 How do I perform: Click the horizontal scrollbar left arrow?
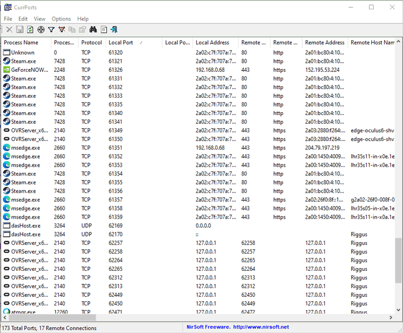[5, 317]
